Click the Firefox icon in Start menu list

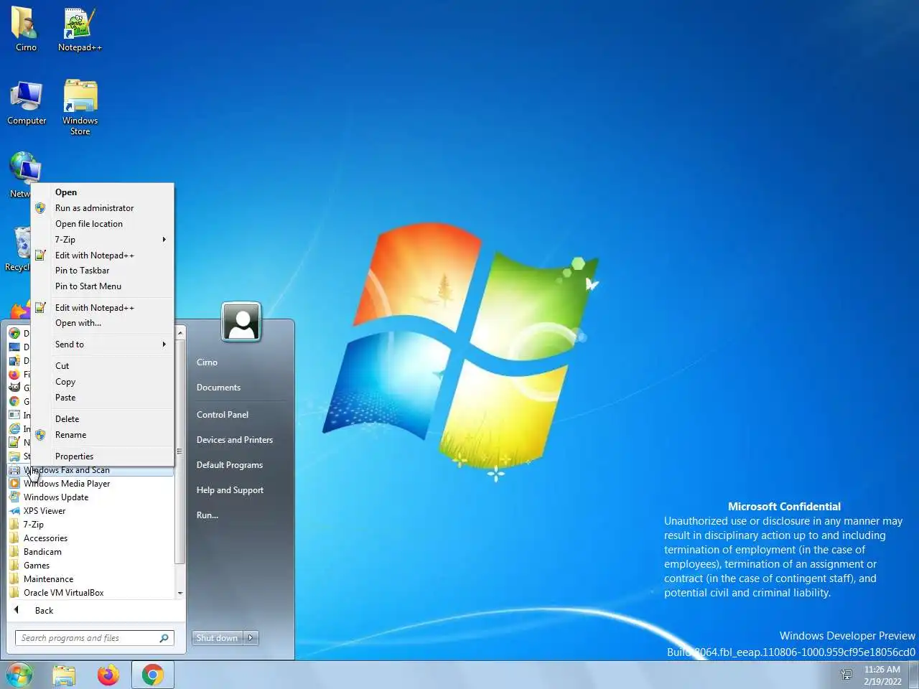[14, 375]
